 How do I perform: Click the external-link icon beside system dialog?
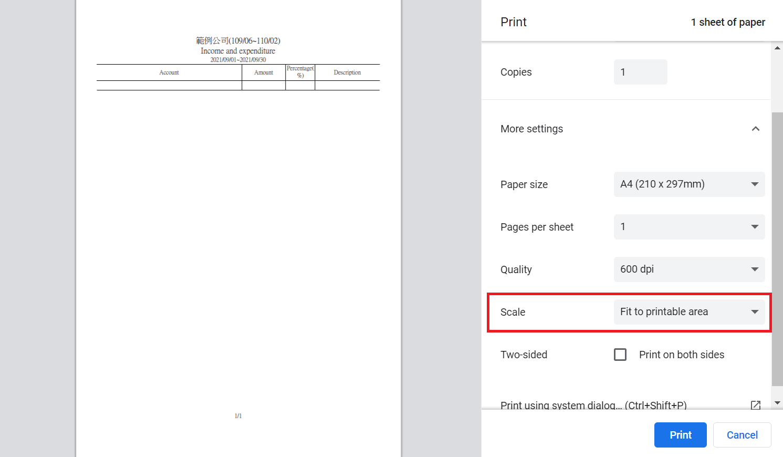[755, 405]
